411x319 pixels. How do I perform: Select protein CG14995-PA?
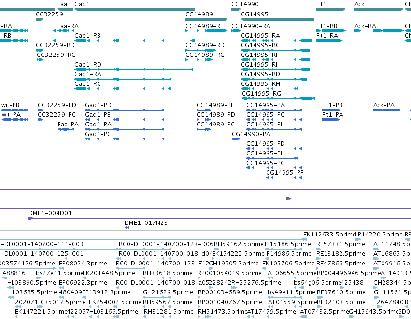pyautogui.click(x=274, y=110)
